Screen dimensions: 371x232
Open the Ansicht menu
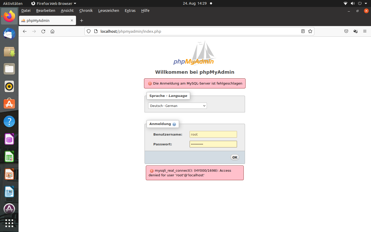(x=67, y=11)
